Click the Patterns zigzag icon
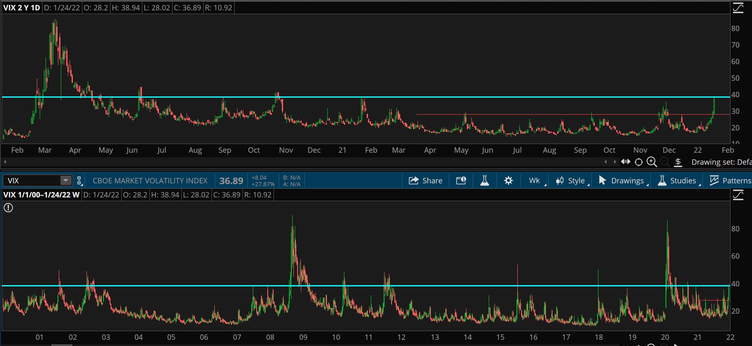752x346 pixels. (x=714, y=180)
